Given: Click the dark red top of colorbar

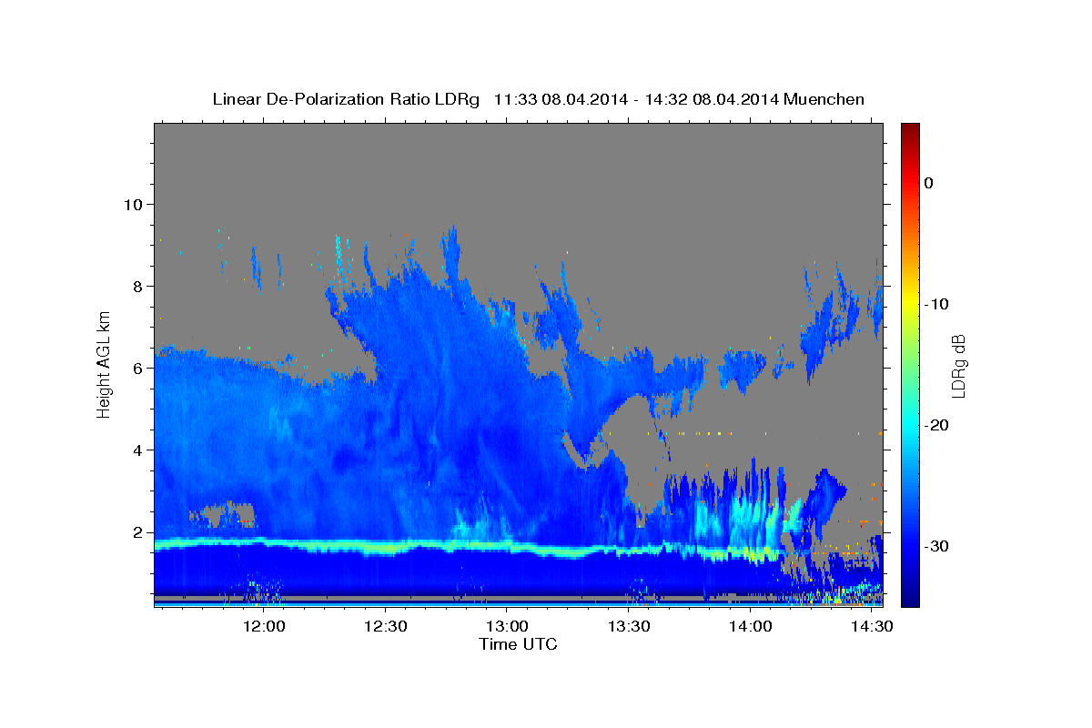Looking at the screenshot, I should point(909,132).
